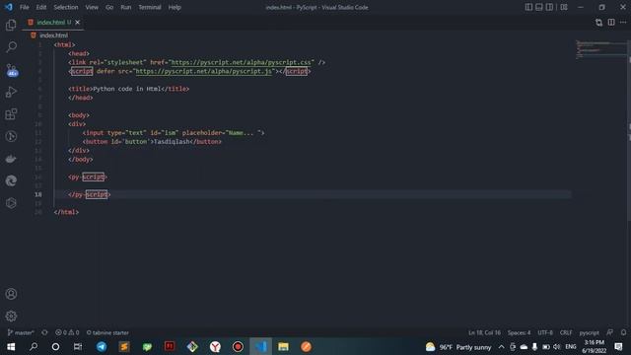The height and width of the screenshot is (355, 631).
Task: Open the Windows Start menu
Action: (x=11, y=346)
